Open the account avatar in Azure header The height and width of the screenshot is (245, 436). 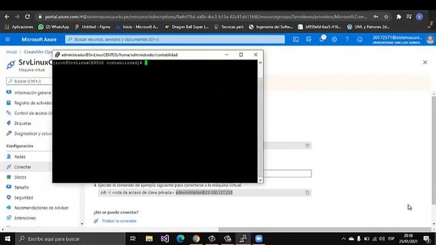[x=430, y=39]
